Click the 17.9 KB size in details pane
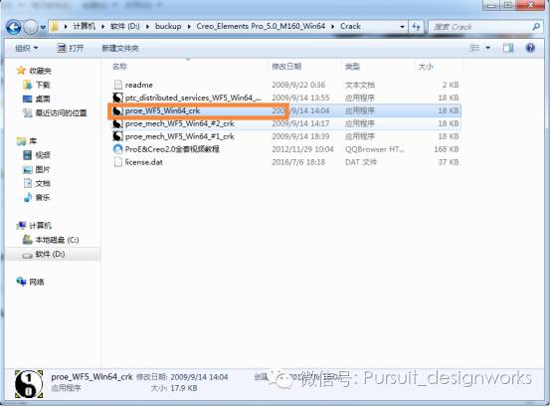The image size is (550, 406). [x=184, y=388]
